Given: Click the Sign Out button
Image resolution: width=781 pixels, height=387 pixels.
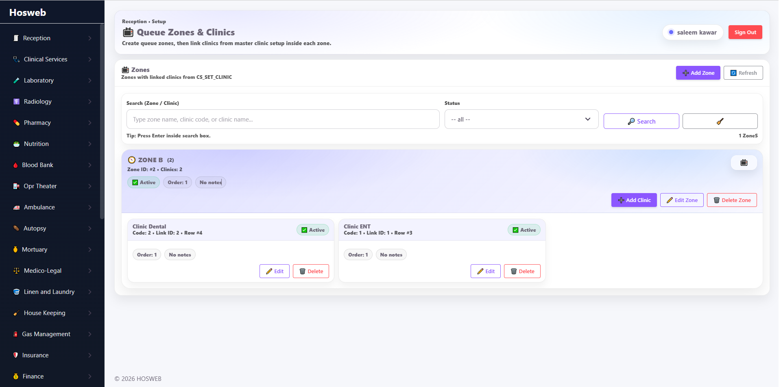Looking at the screenshot, I should point(745,32).
